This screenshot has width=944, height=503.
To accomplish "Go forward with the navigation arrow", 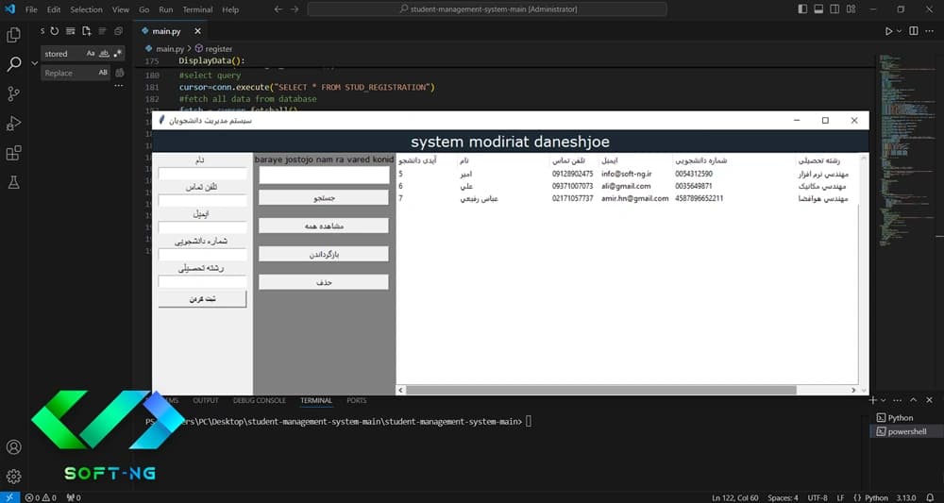I will [294, 9].
